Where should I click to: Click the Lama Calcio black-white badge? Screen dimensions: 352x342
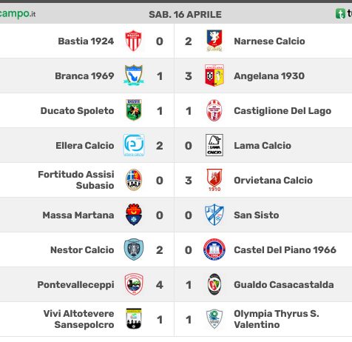pos(214,145)
